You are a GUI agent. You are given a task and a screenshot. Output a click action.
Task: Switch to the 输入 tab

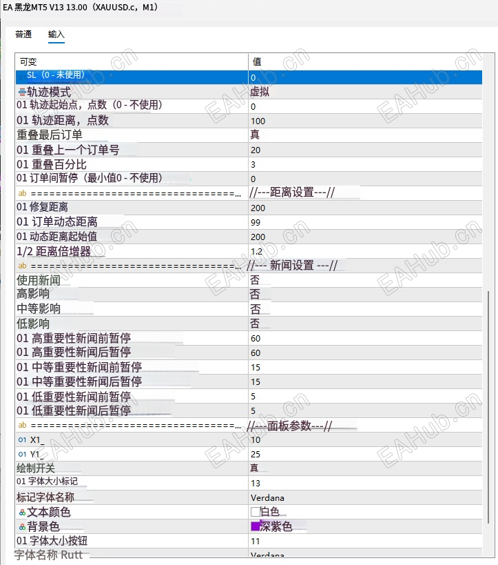pos(56,34)
